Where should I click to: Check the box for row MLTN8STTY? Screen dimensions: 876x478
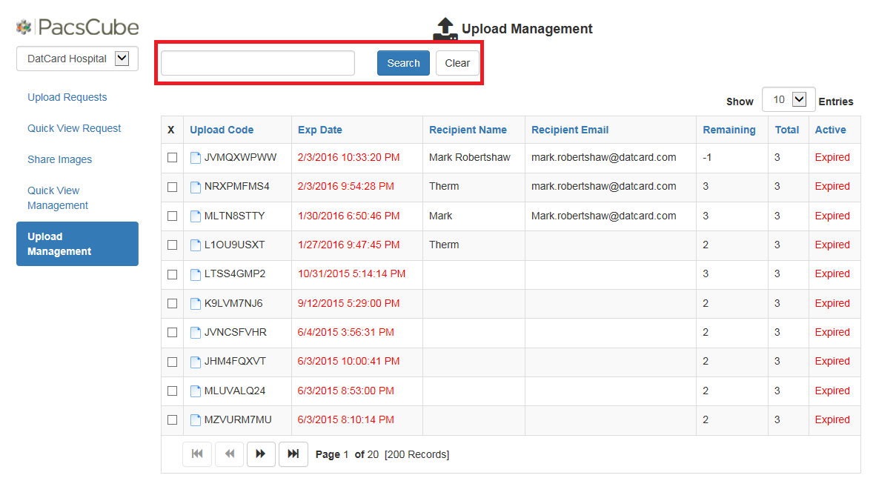(x=172, y=216)
